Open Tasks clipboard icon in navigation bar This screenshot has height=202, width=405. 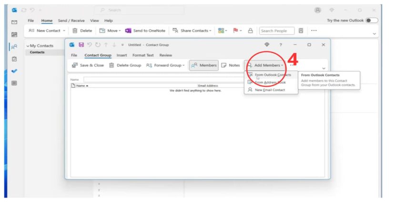(14, 59)
